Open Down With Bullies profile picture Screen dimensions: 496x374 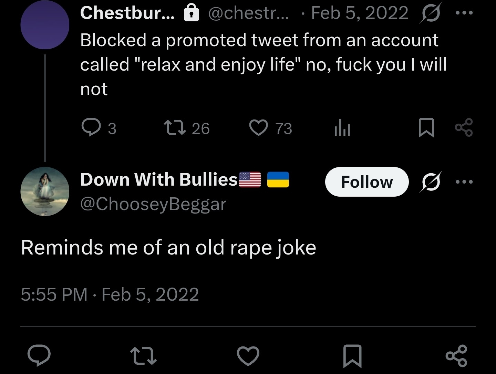(45, 191)
